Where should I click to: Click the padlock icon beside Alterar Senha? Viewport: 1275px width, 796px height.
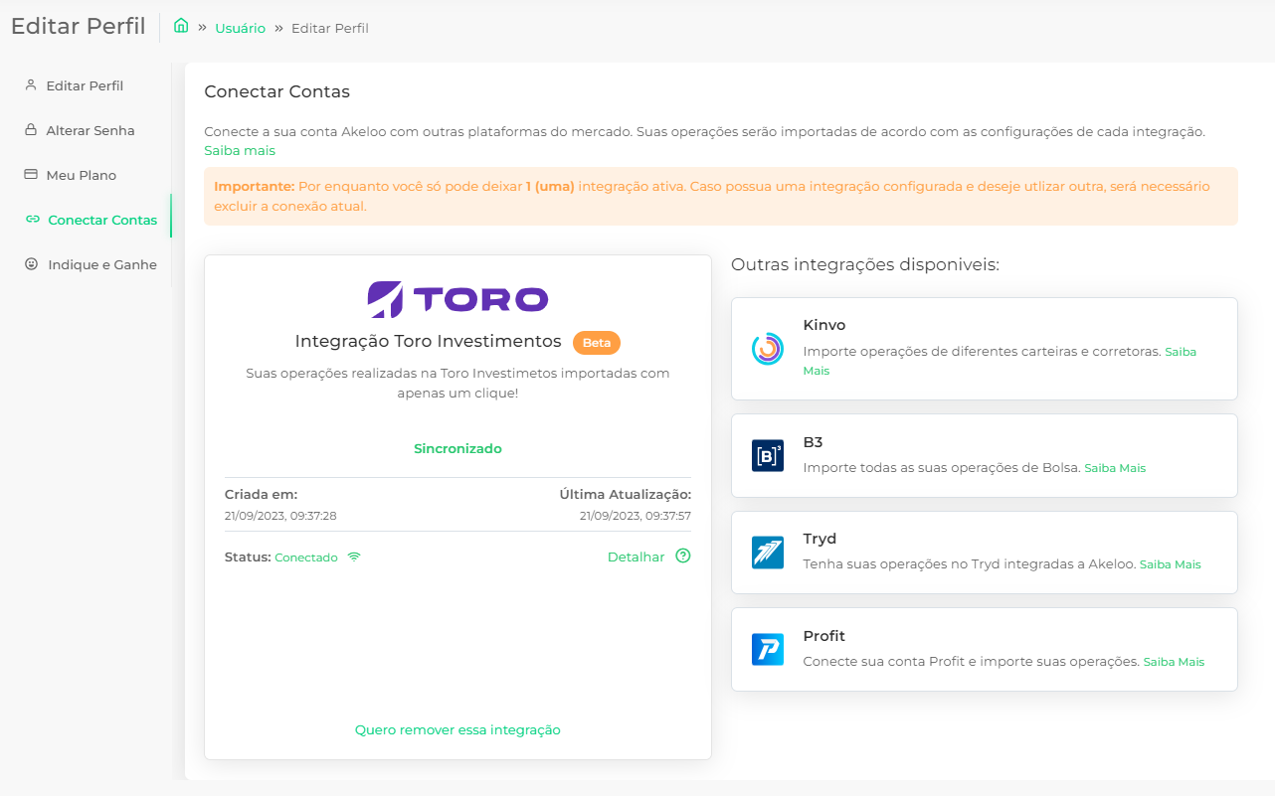click(x=31, y=129)
